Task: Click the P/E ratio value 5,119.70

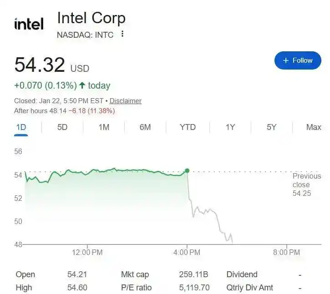Action: (x=194, y=288)
